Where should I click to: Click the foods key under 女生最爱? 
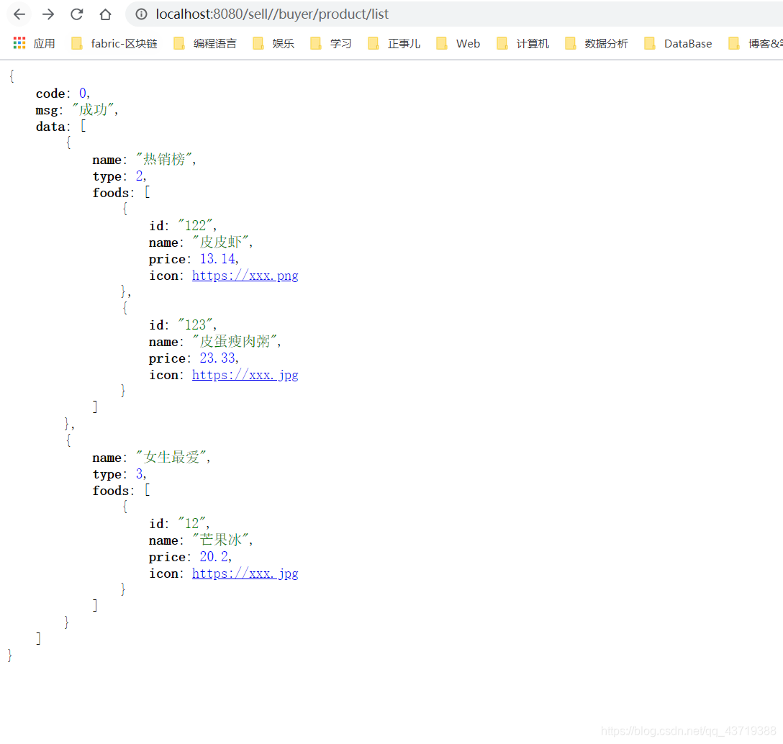click(111, 491)
